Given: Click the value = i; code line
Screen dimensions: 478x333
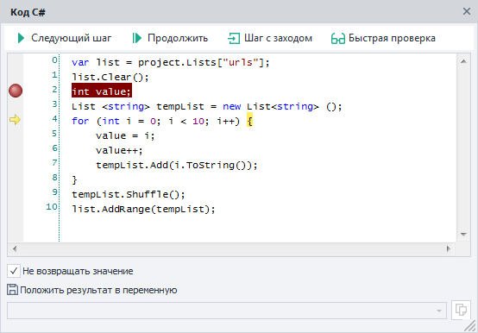Looking at the screenshot, I should pos(125,135).
